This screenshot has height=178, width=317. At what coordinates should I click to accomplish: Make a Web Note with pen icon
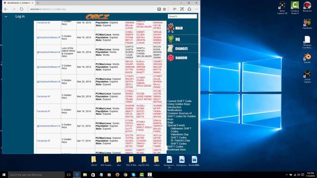click(x=182, y=9)
